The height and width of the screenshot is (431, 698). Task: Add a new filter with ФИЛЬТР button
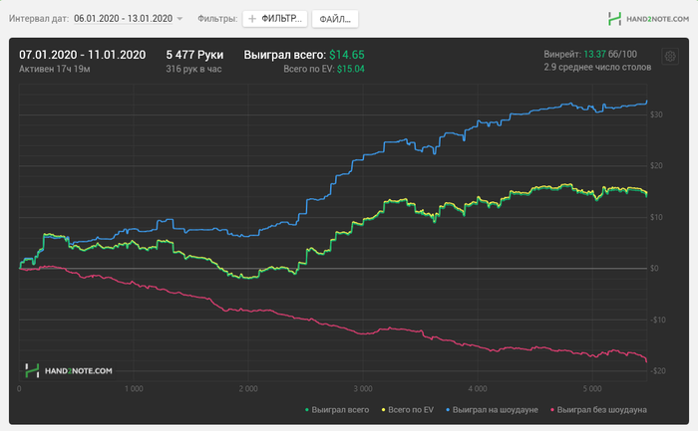pyautogui.click(x=275, y=19)
